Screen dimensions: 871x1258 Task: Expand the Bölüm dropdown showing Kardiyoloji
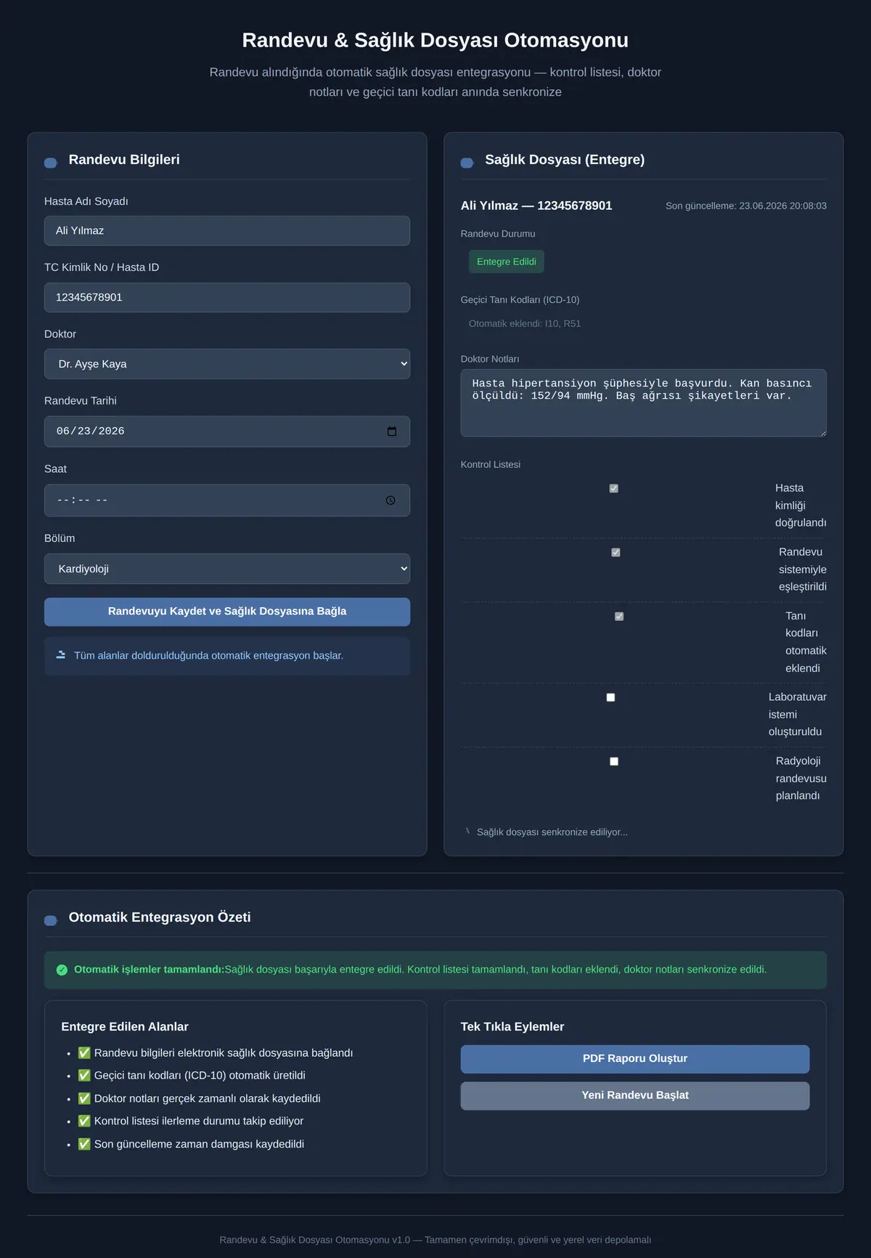tap(227, 569)
